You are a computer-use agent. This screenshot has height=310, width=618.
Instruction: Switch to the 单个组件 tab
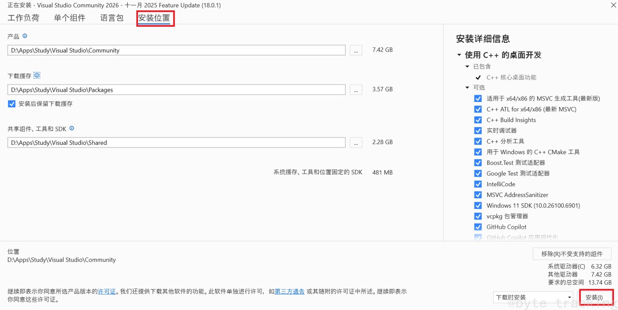click(x=70, y=17)
